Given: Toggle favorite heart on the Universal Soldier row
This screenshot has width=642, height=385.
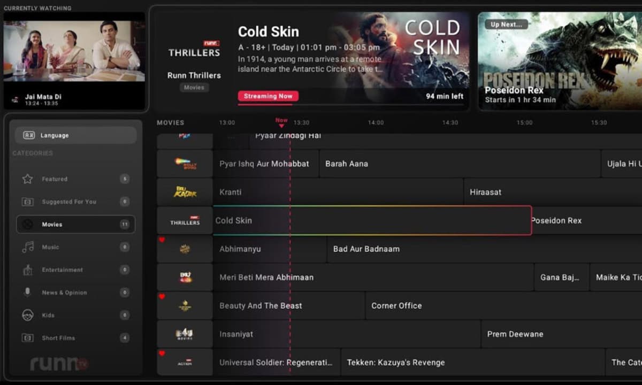Looking at the screenshot, I should [162, 353].
